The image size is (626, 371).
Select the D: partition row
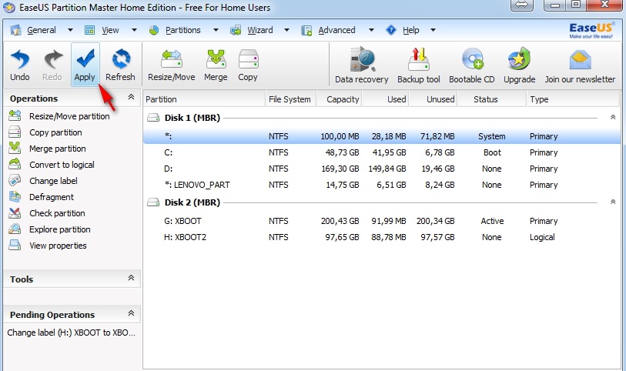(382, 169)
